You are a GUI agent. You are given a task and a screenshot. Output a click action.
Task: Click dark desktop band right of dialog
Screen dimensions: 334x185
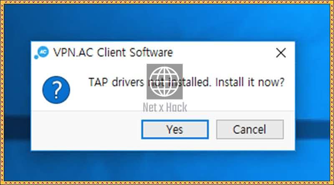tap(312, 129)
